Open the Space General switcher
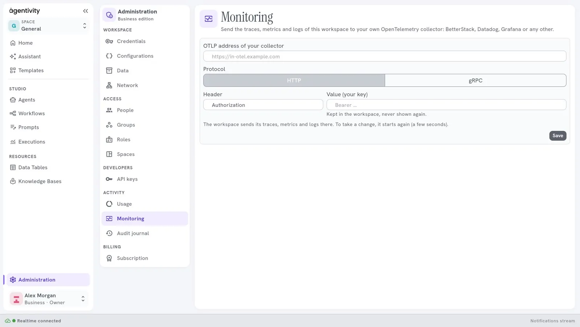 click(x=48, y=26)
